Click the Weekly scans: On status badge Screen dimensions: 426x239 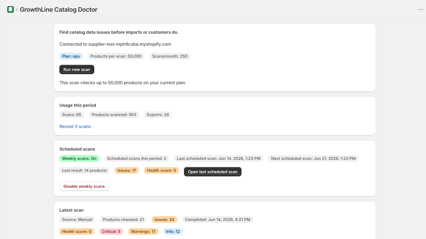(x=79, y=159)
